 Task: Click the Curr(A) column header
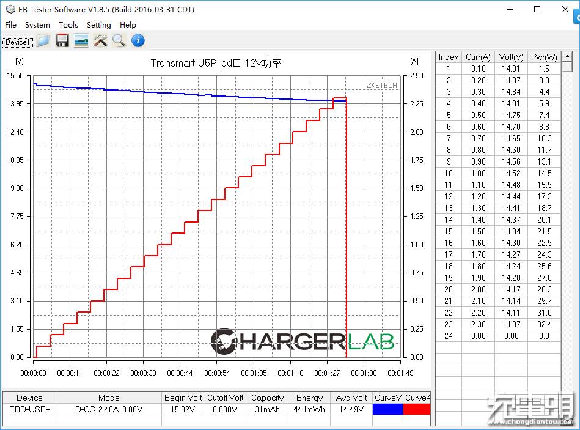[478, 57]
